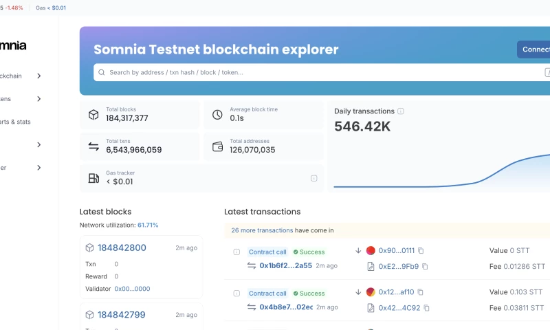Screen dimensions: 550x330
Task: Click the search magnifier icon
Action: [102, 73]
